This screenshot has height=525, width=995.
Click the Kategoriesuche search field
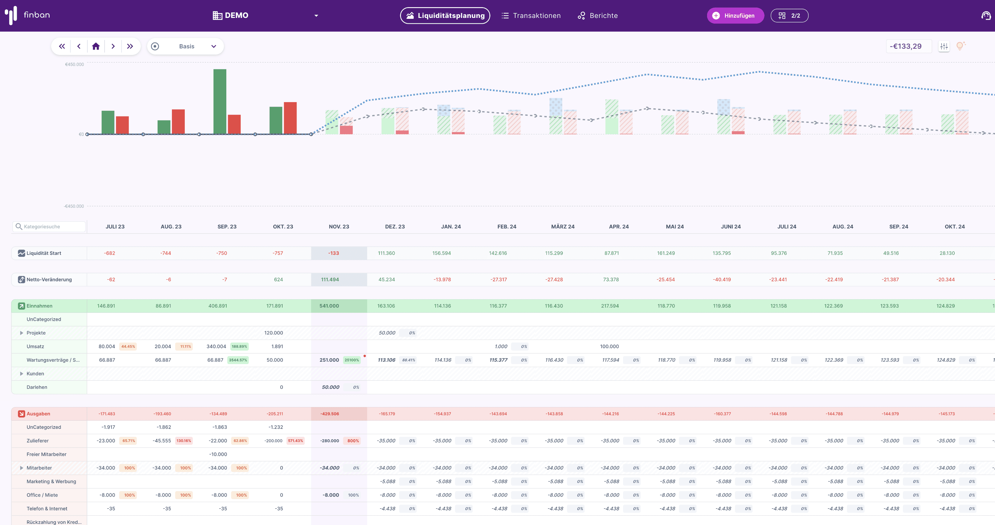tap(49, 226)
